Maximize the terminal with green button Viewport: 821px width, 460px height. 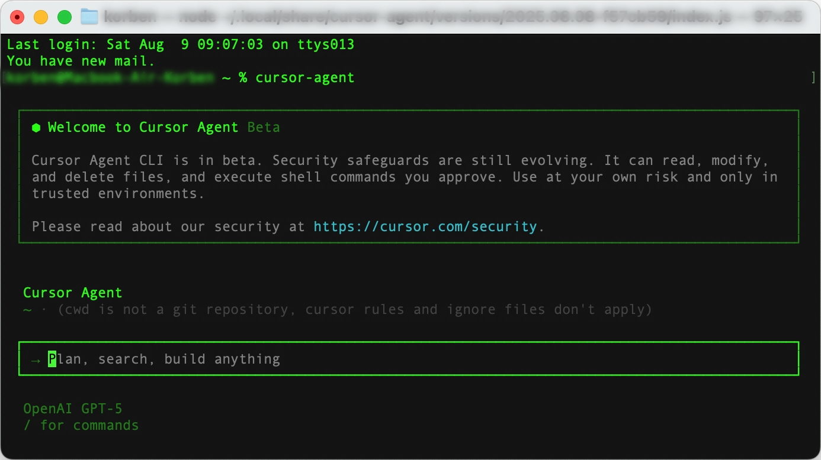click(x=65, y=17)
